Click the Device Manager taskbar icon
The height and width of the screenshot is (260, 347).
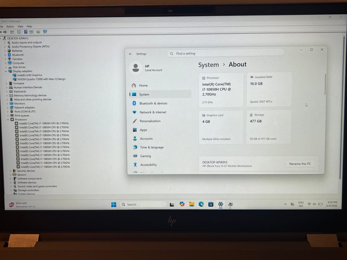[230, 204]
